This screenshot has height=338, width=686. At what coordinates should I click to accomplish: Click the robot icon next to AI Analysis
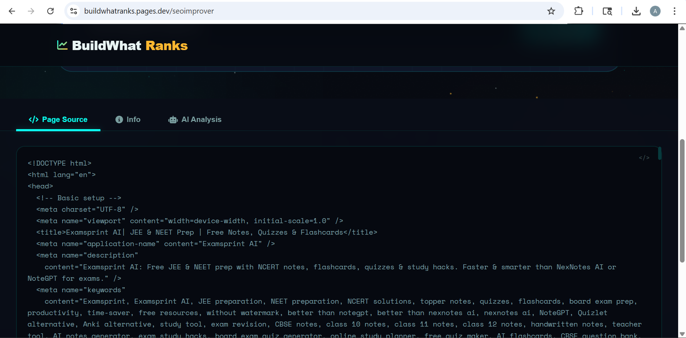[x=173, y=119]
